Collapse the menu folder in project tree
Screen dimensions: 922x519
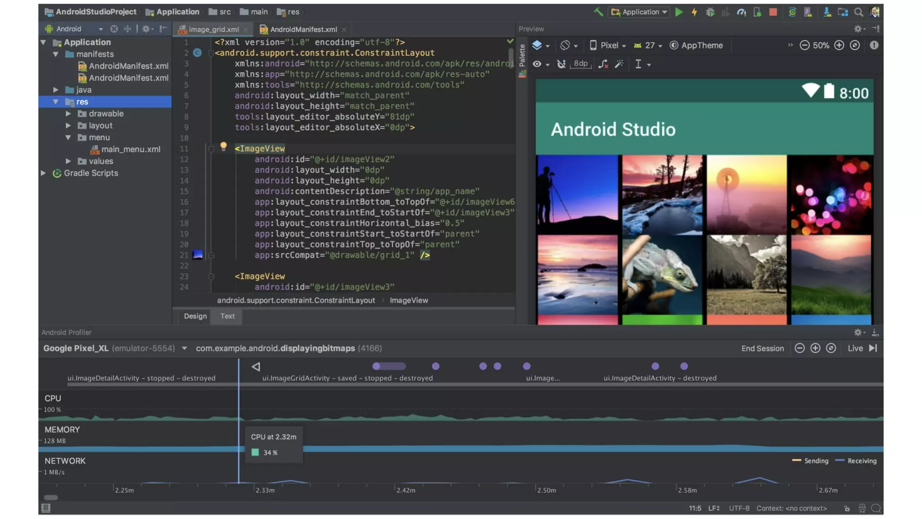pyautogui.click(x=68, y=137)
